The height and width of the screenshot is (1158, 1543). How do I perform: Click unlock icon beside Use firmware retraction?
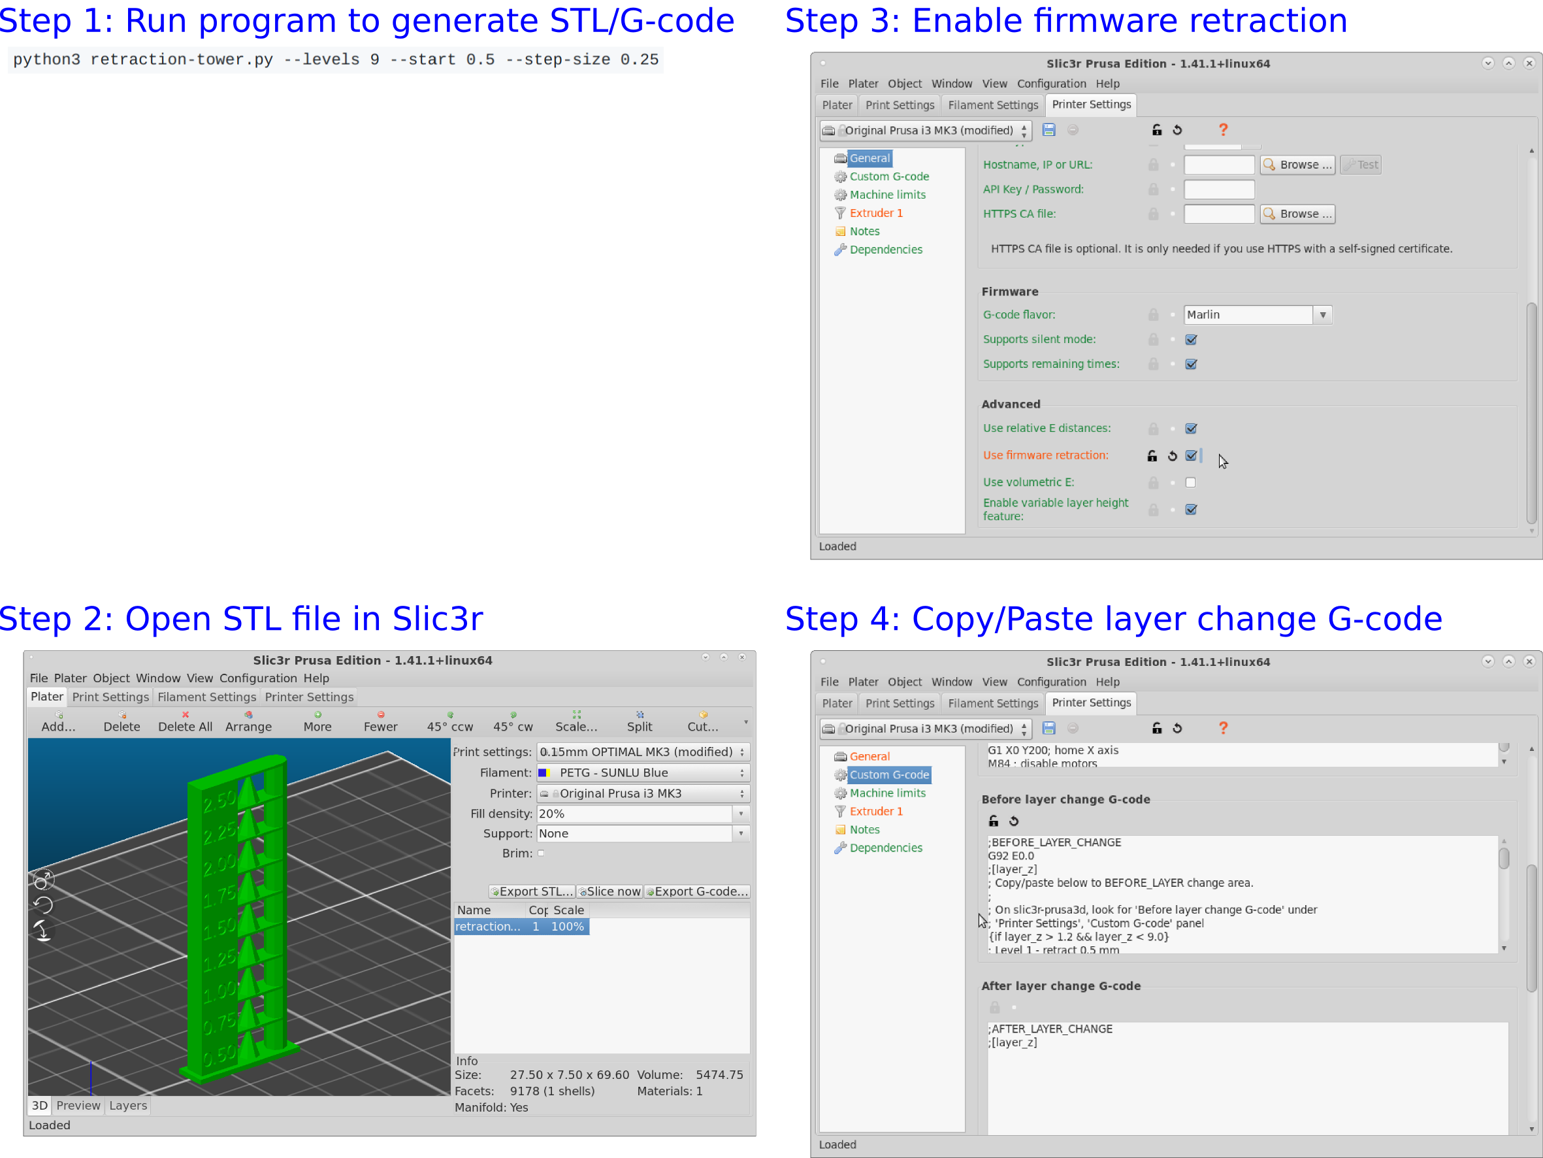coord(1152,455)
